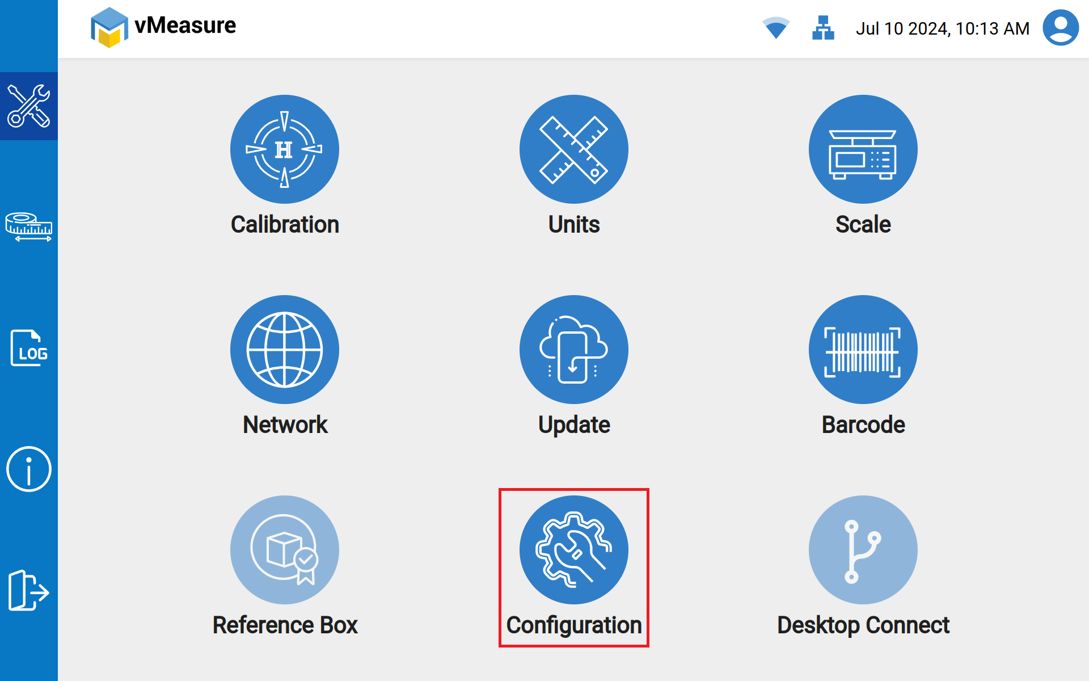Open the Network globe icon

285,350
